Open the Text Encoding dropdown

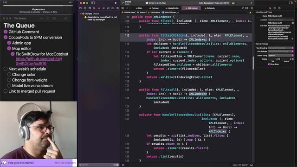coord(281,48)
